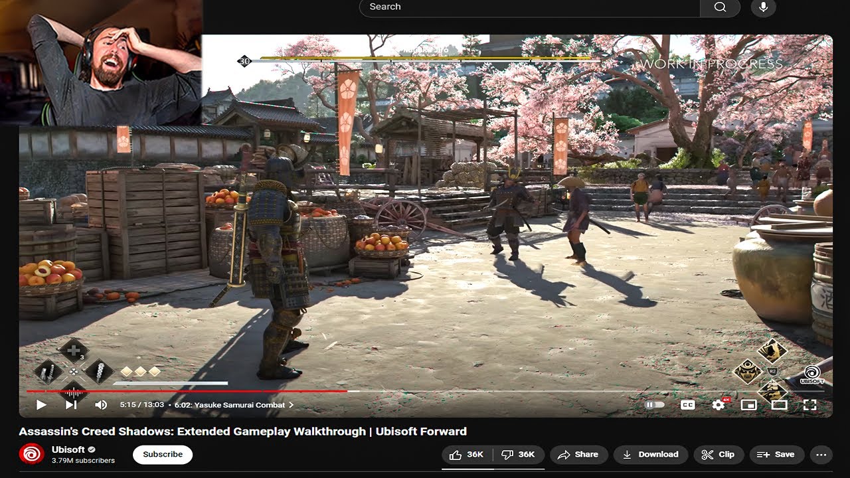The height and width of the screenshot is (478, 850).
Task: Click the streamer webcam overlay
Action: [101, 62]
